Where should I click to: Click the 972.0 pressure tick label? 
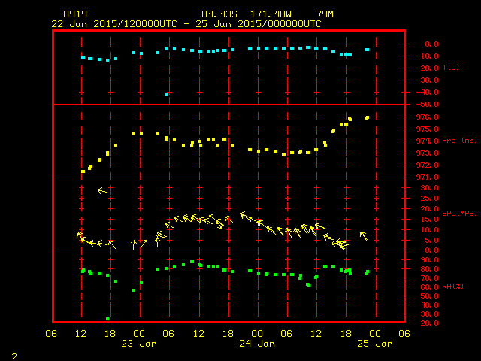click(428, 165)
